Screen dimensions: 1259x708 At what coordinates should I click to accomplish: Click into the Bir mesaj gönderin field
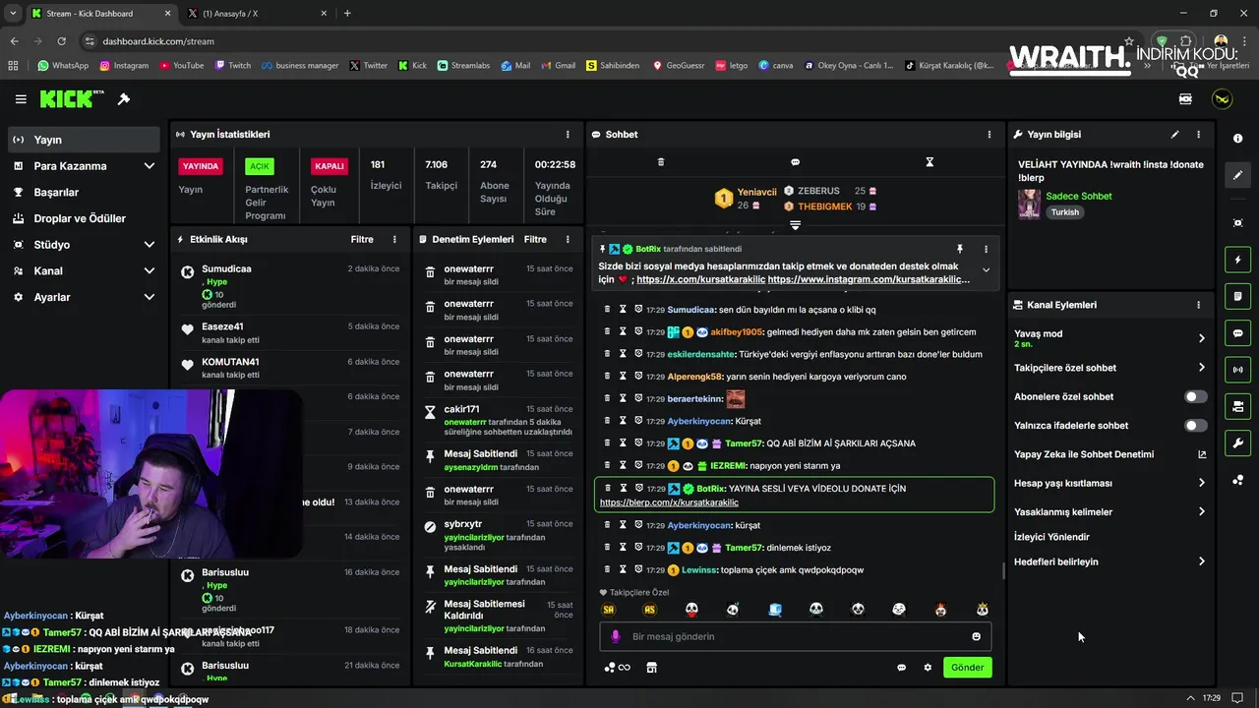pos(795,636)
